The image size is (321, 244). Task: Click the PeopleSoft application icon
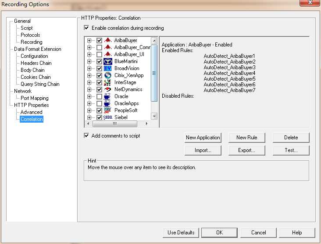(107, 110)
